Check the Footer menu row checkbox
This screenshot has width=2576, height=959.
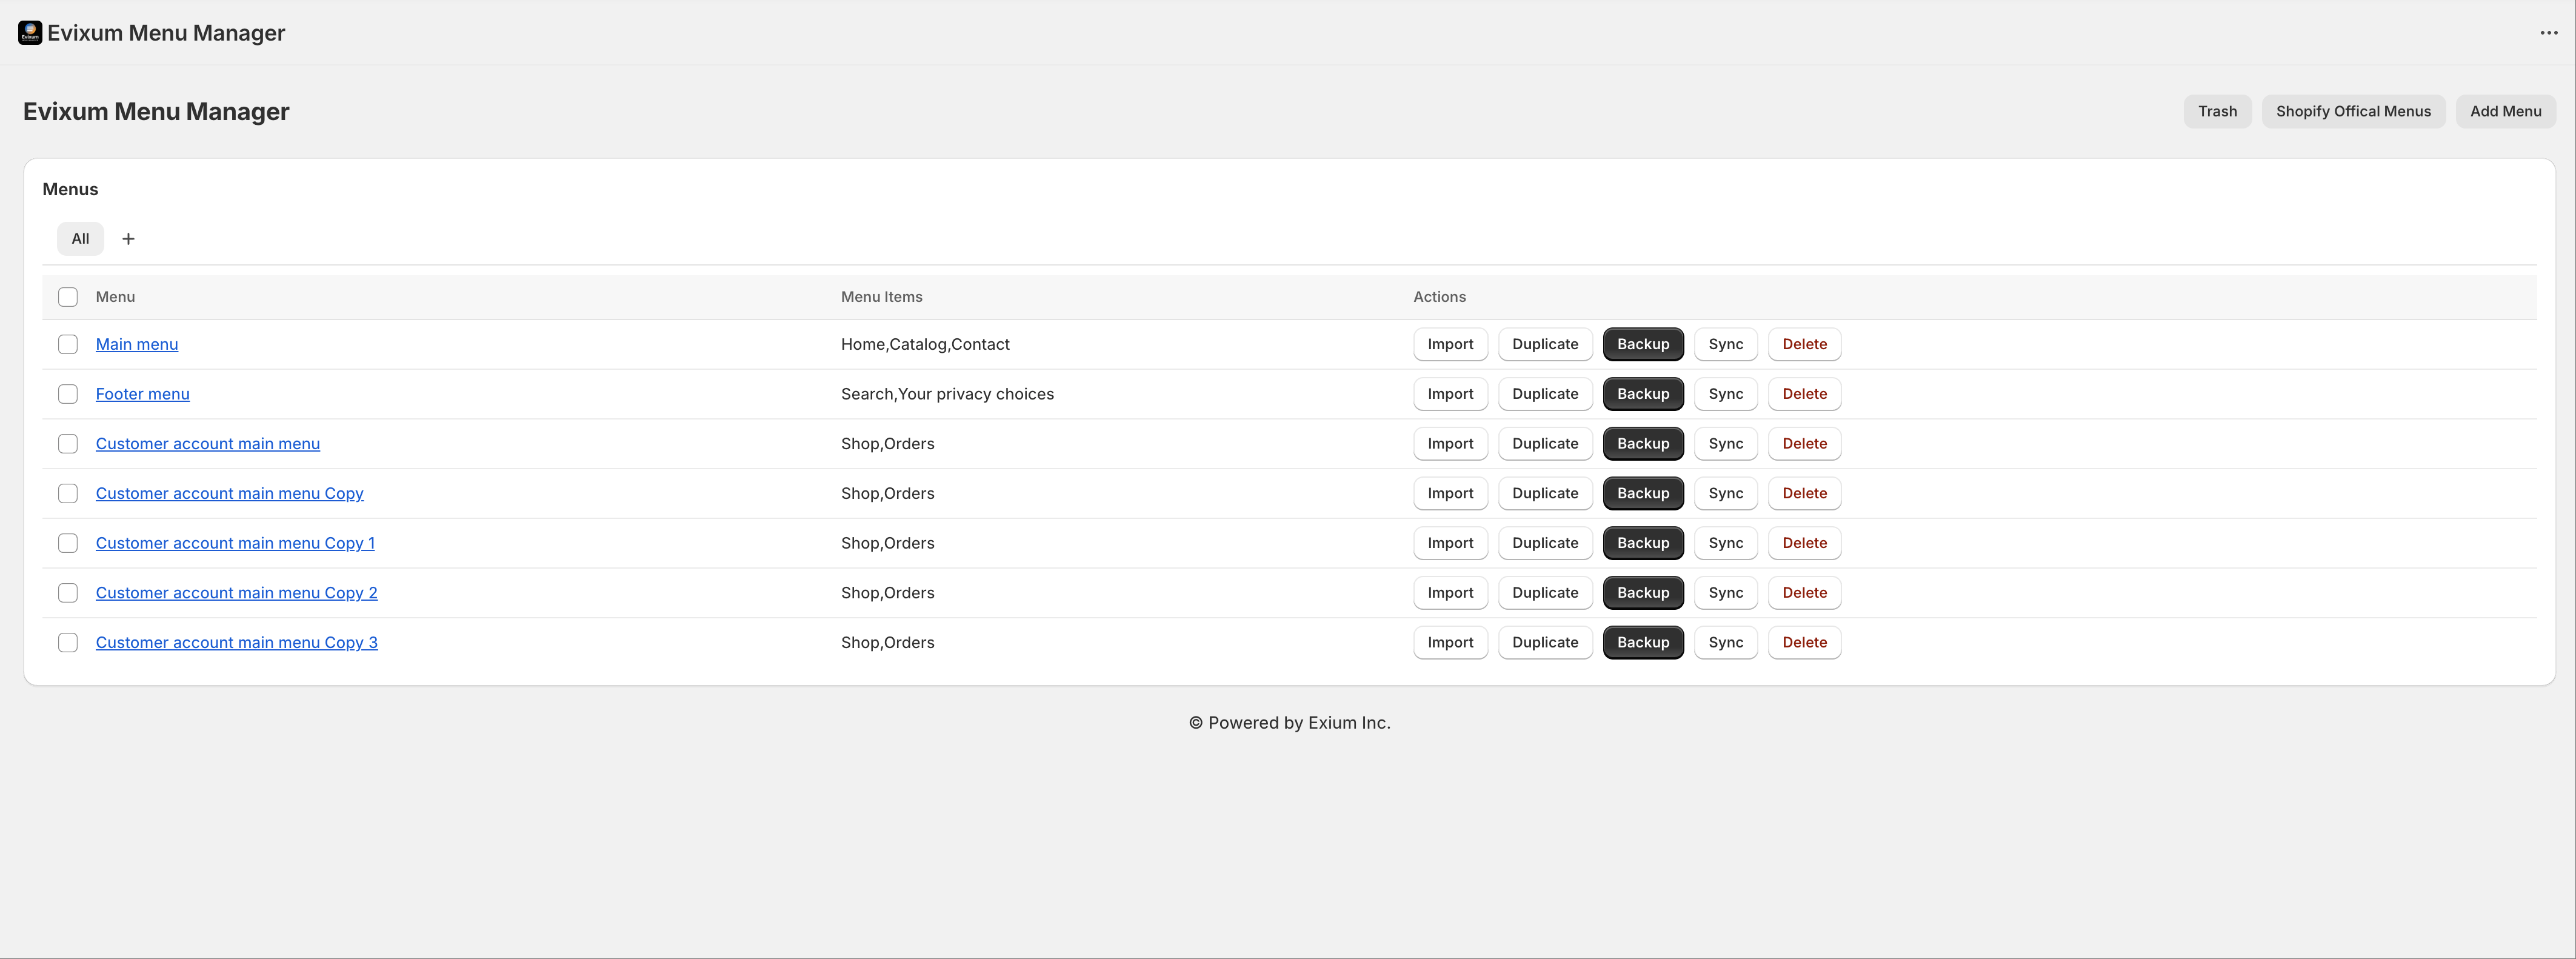click(68, 394)
